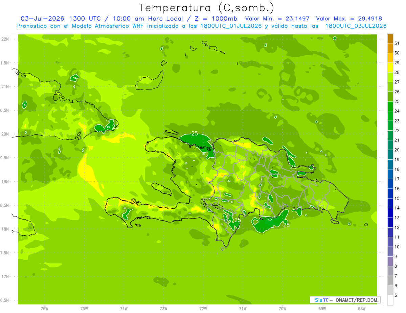Click '25' contour label over eastern Cuba
The height and width of the screenshot is (313, 406).
pyautogui.click(x=115, y=127)
